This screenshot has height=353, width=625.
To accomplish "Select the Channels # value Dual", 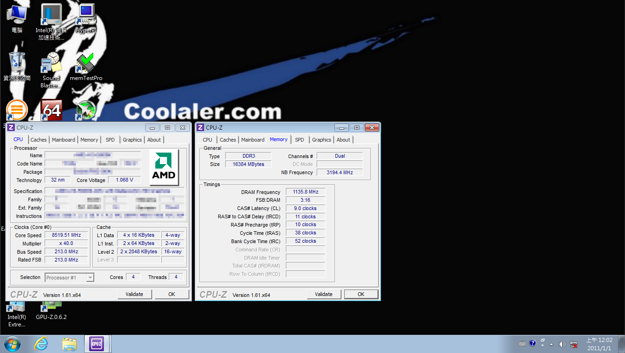I will 340,156.
